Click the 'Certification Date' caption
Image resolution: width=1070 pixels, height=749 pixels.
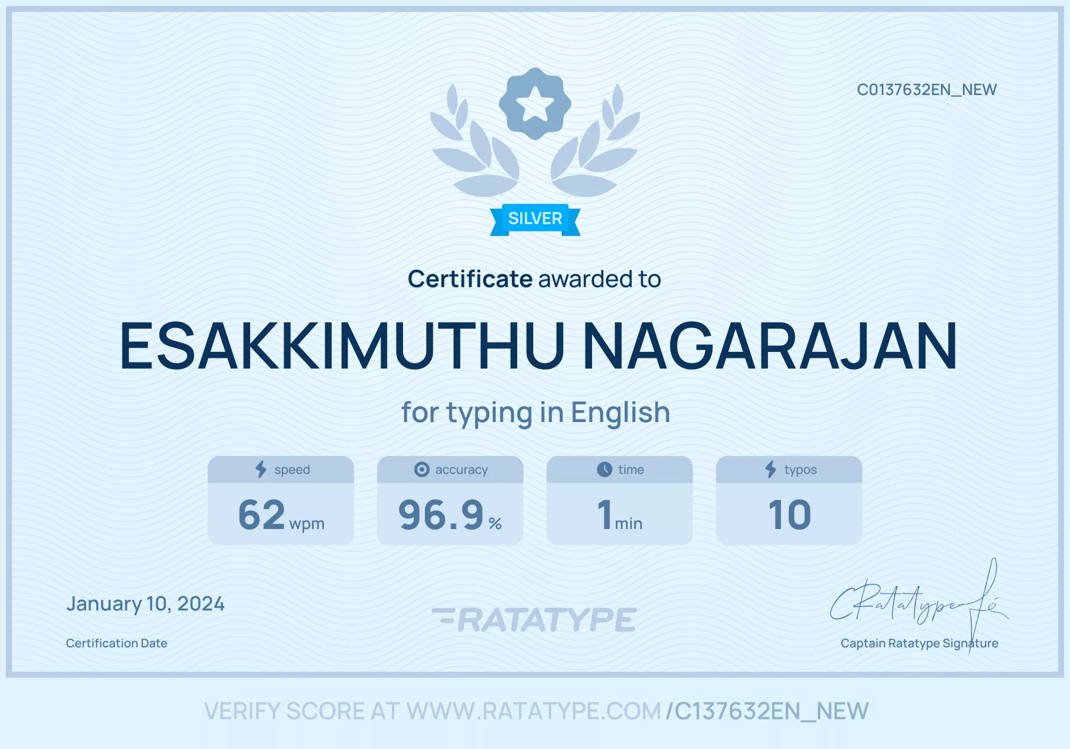coord(117,643)
